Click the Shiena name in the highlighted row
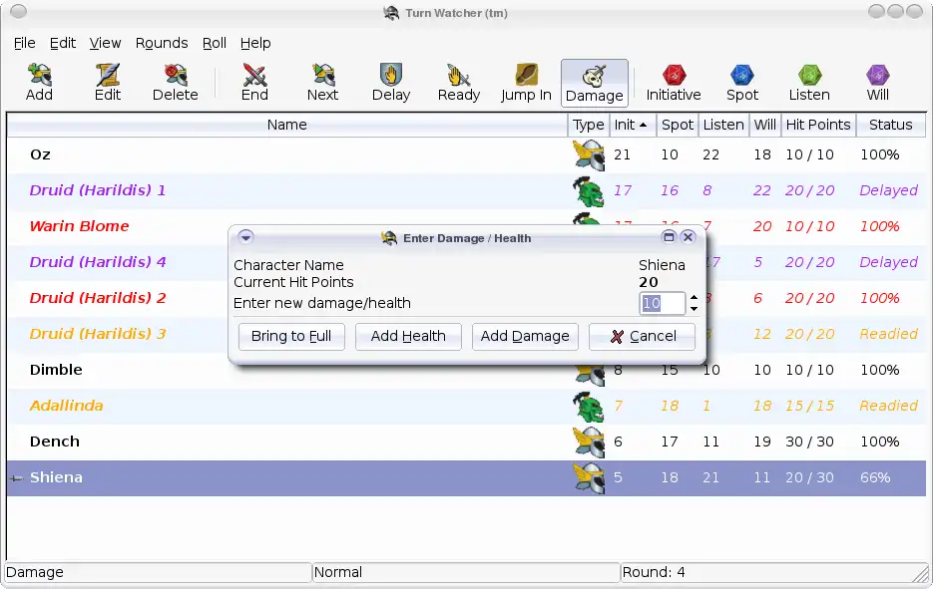The width and height of the screenshot is (933, 590). click(x=56, y=477)
